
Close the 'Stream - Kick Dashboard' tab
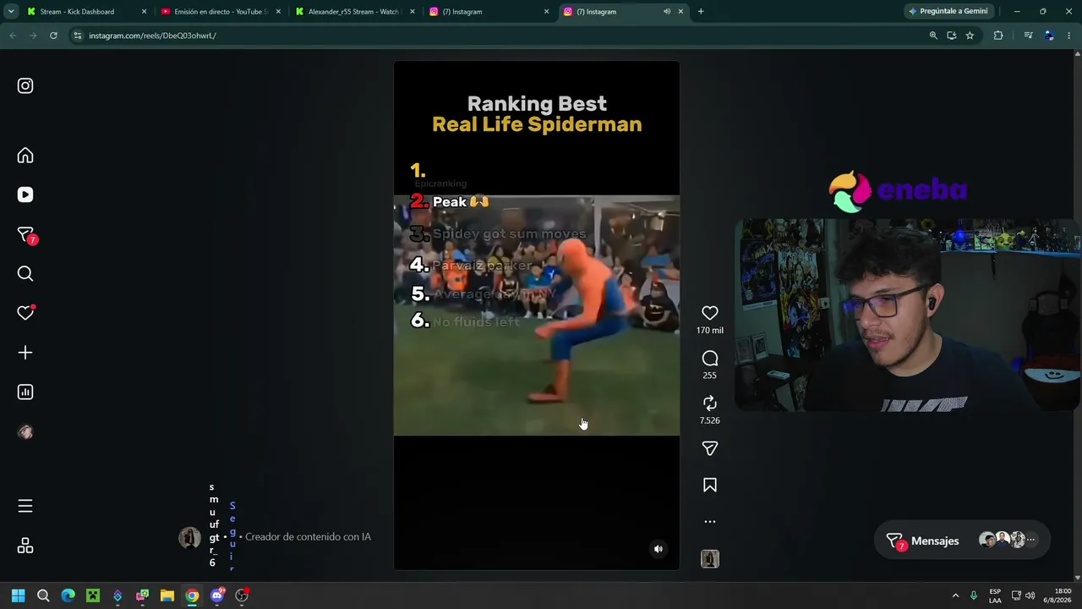click(144, 12)
